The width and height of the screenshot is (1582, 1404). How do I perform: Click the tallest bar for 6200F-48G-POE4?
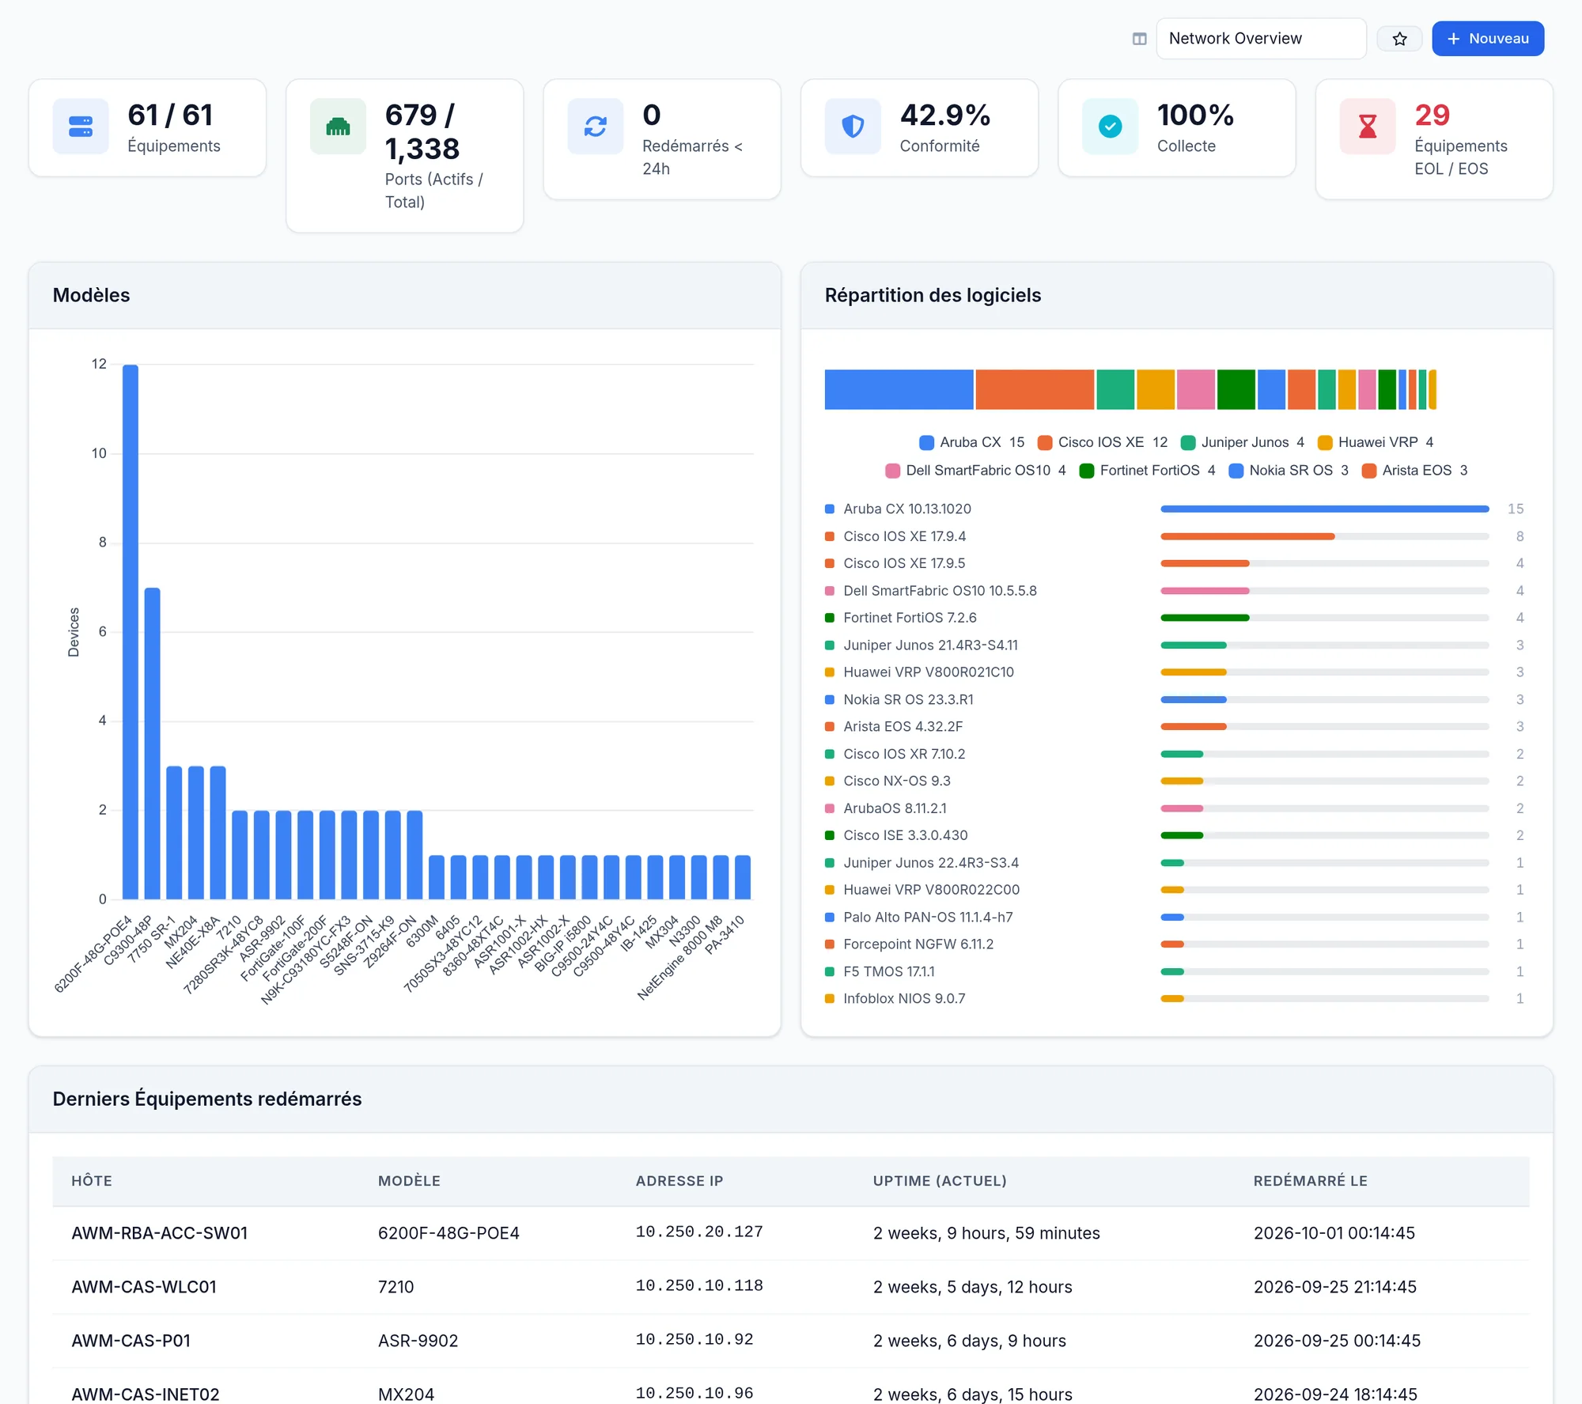coord(131,632)
